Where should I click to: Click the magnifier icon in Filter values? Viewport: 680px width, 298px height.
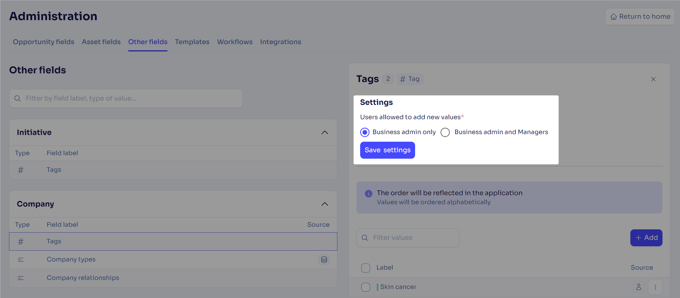(365, 238)
